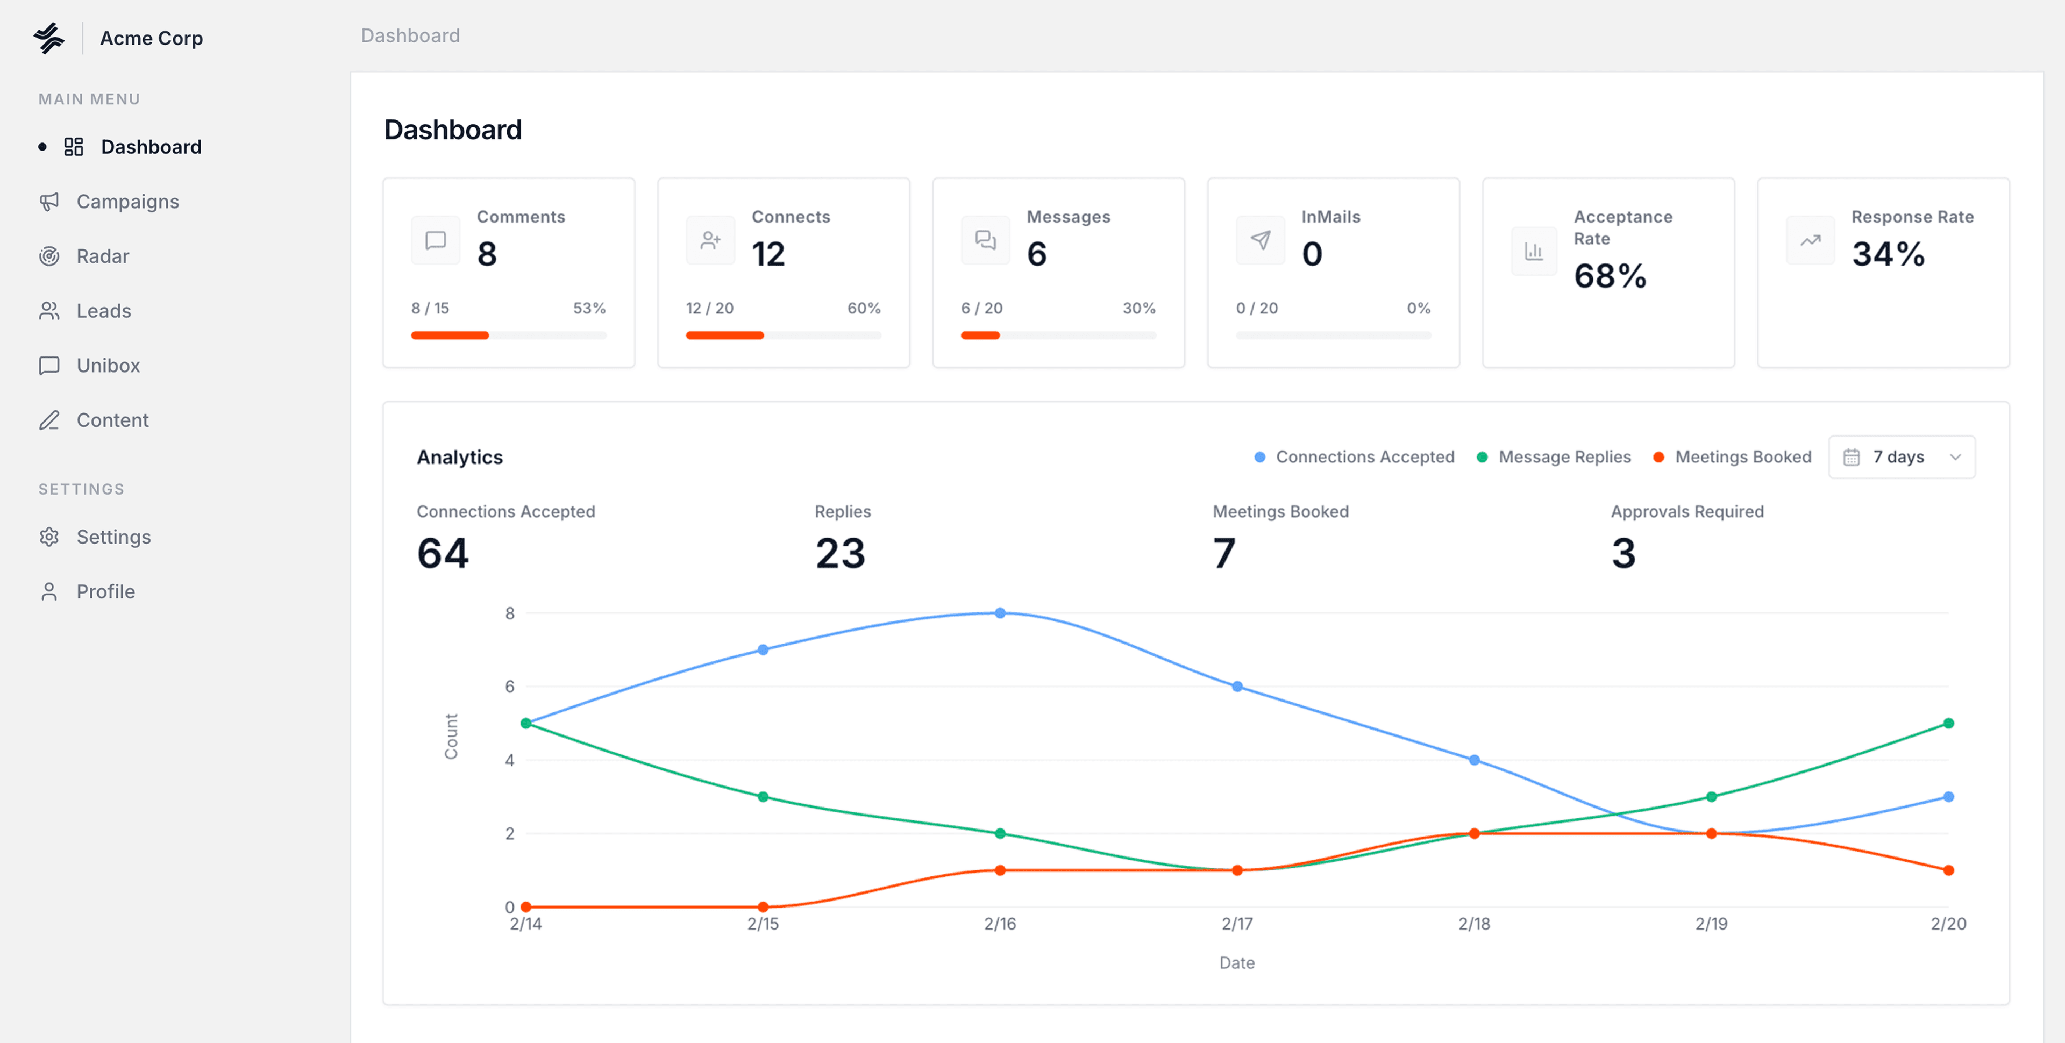Open the Unibox inbox
The image size is (2065, 1043).
coord(108,365)
